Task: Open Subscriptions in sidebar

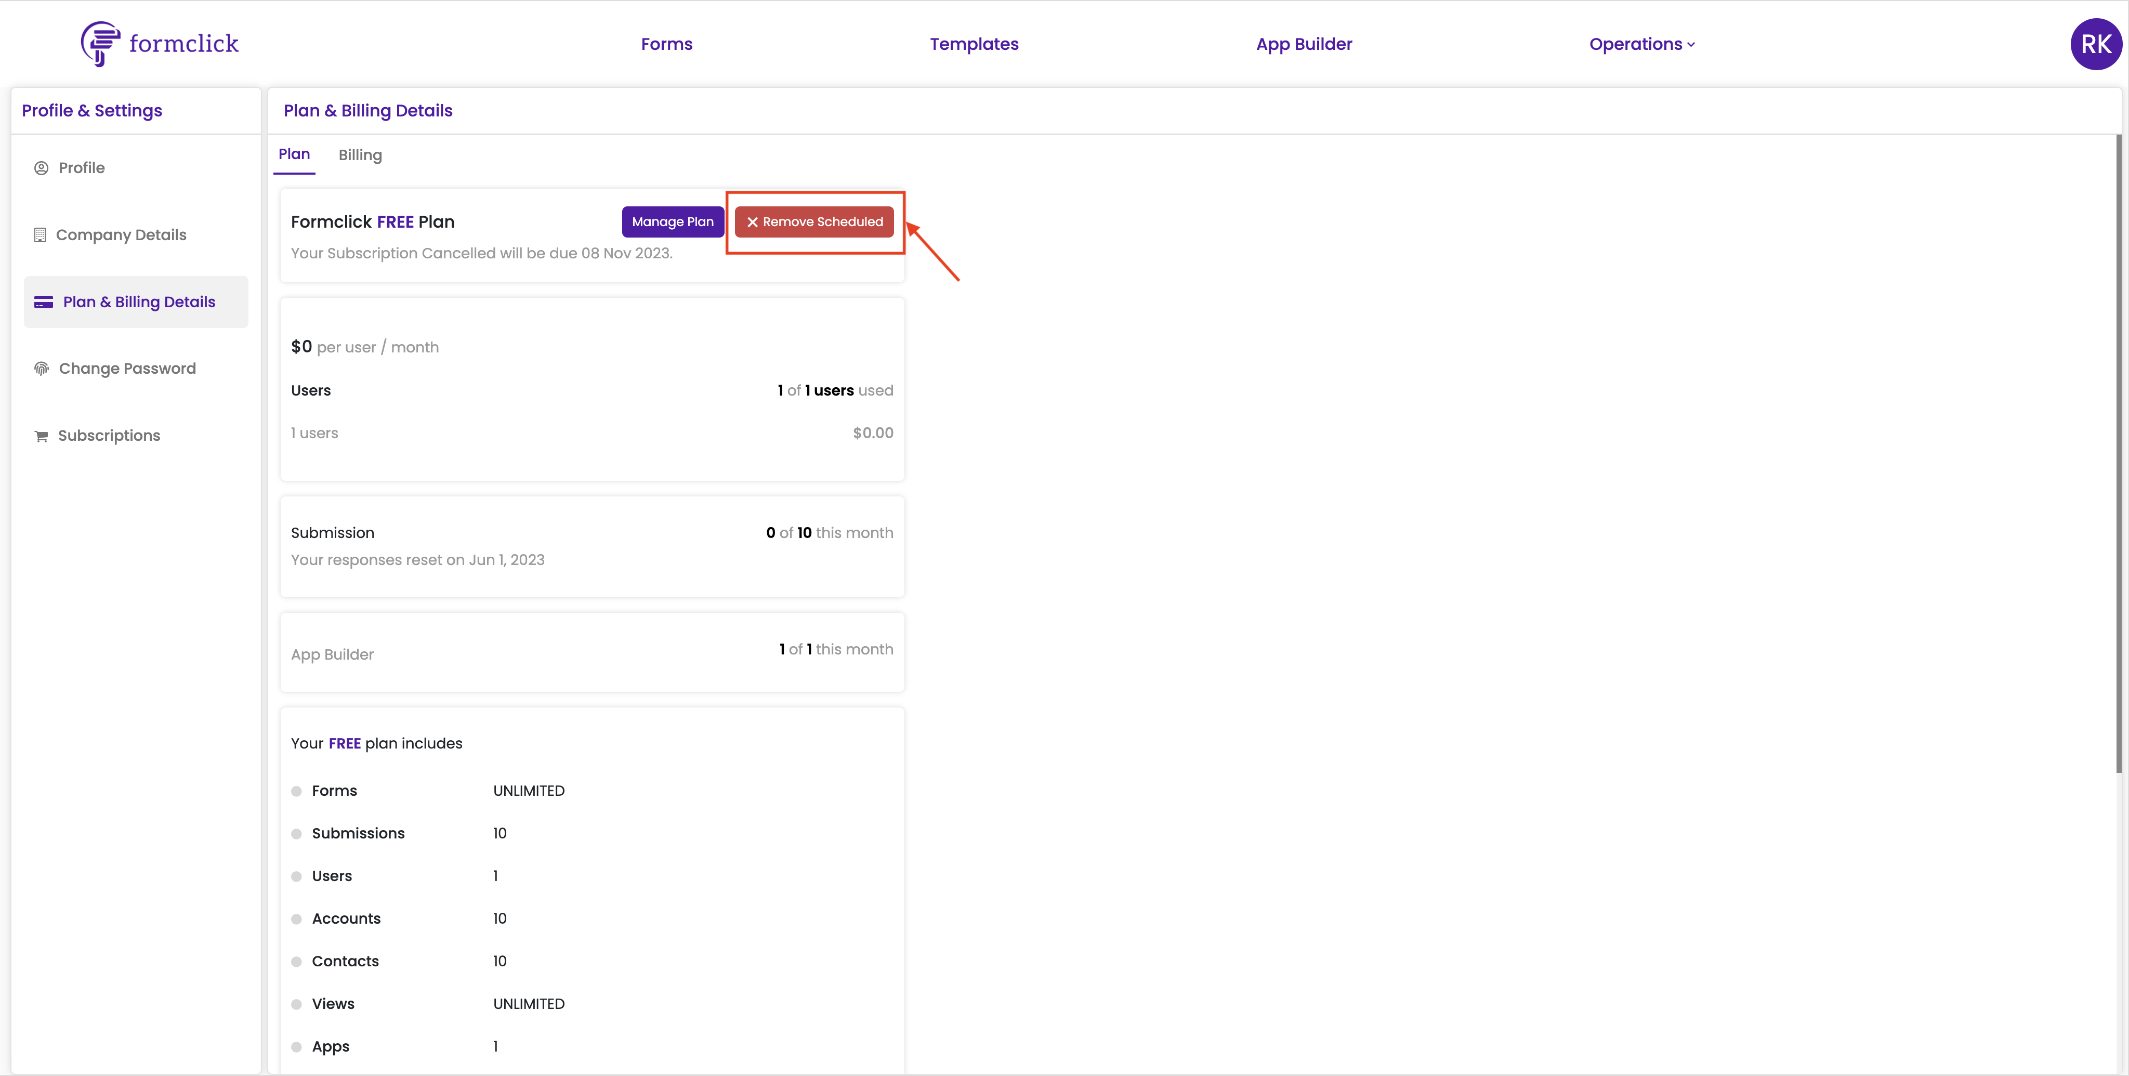Action: 136,436
